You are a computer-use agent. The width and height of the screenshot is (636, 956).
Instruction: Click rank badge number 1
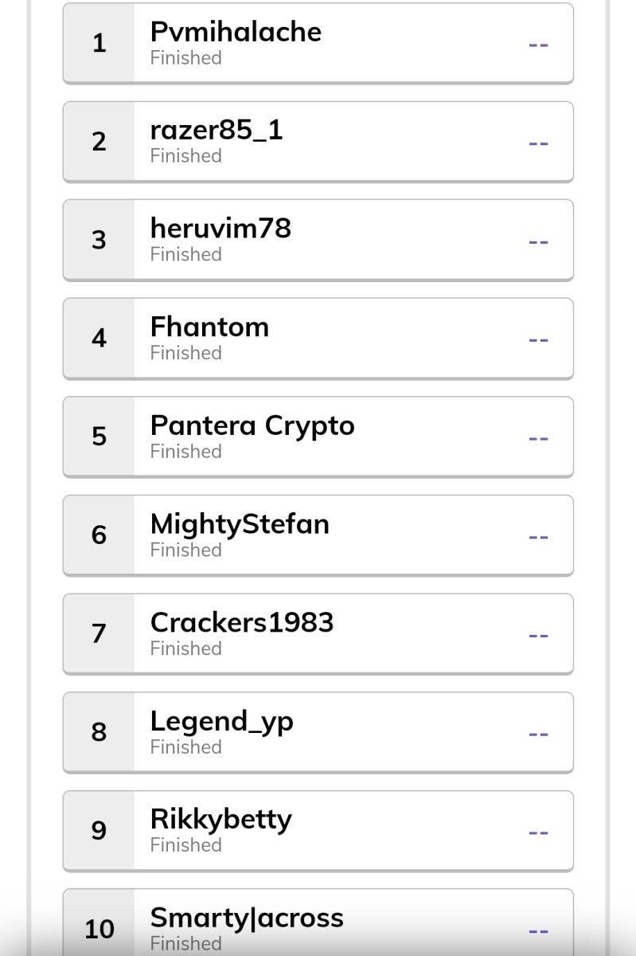[99, 43]
